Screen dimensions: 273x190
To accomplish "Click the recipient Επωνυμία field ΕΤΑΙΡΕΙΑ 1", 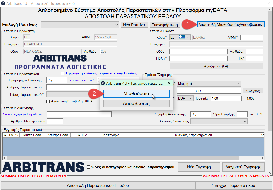I will (x=70, y=44).
